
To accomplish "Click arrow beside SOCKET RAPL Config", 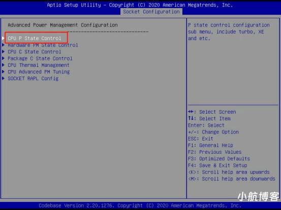I will (x=3, y=78).
